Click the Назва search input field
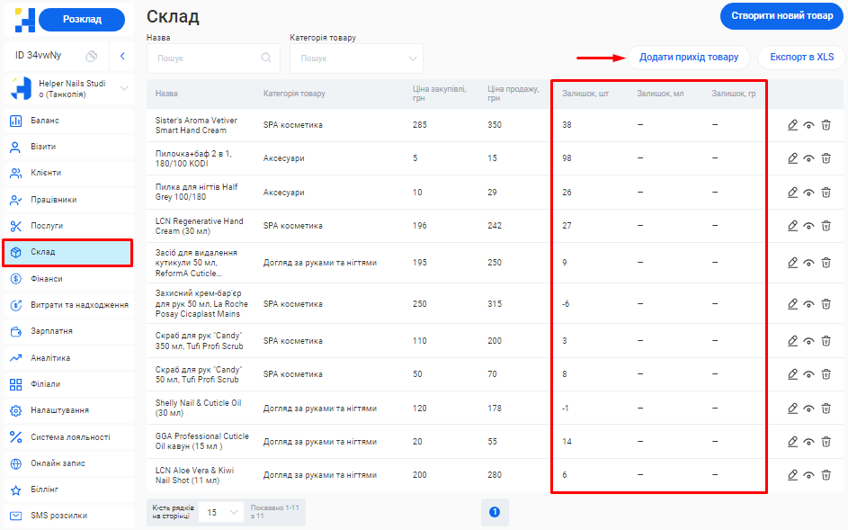The height and width of the screenshot is (530, 848). pyautogui.click(x=212, y=58)
